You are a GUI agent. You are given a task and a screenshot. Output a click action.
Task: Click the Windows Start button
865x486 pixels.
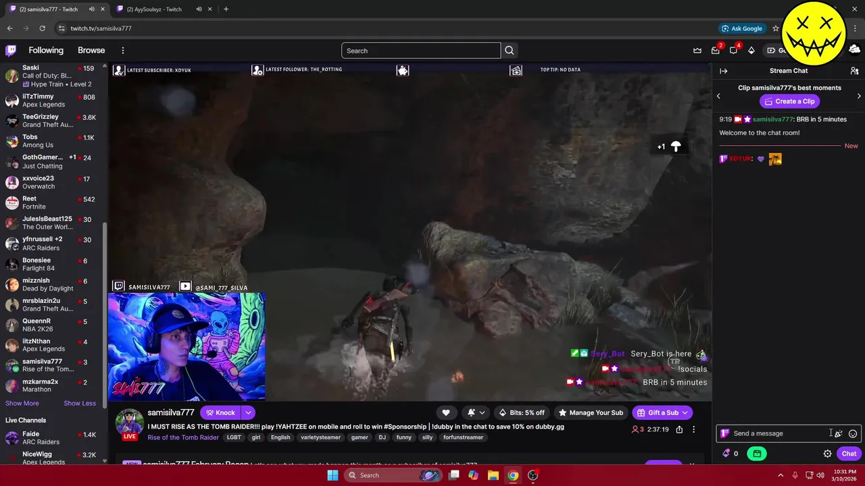pyautogui.click(x=332, y=475)
